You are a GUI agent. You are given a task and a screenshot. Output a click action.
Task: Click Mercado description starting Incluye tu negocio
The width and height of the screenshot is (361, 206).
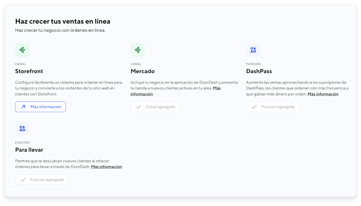point(184,88)
